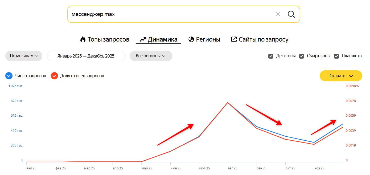
Task: Toggle the red Доля от всех запросов checkmark
Action: (54, 76)
